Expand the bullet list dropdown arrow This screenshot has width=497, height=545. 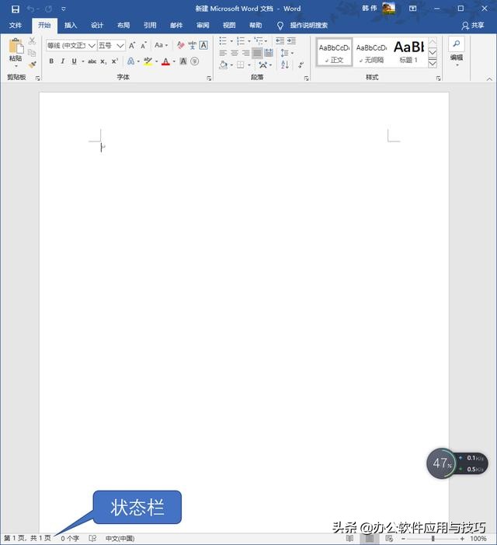coord(231,41)
